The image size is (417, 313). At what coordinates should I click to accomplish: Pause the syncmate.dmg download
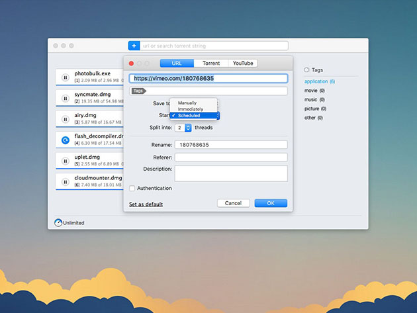[65, 98]
